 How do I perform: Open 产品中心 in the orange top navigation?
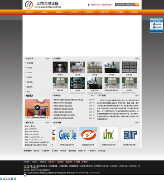tap(44, 12)
